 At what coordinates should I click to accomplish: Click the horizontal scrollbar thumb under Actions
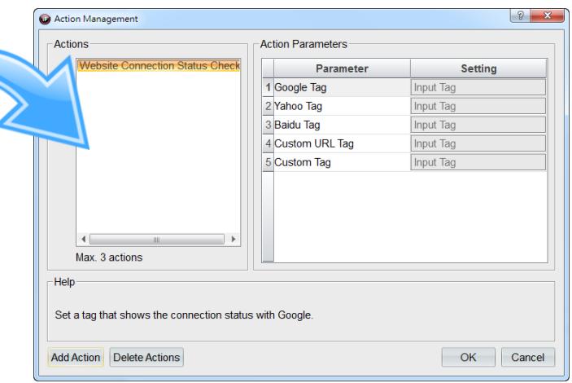pyautogui.click(x=157, y=240)
